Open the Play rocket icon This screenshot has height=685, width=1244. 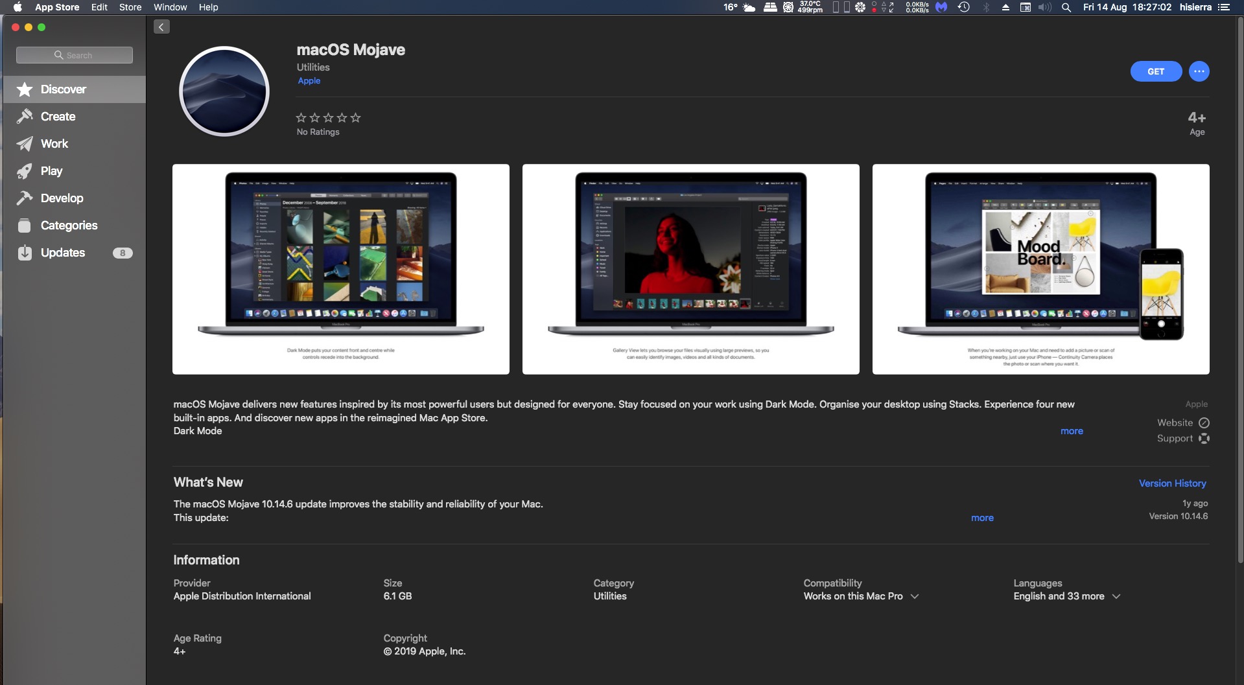25,171
